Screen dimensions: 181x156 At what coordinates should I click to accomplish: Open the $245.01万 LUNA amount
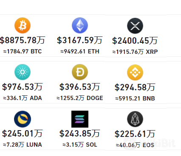[x=23, y=134]
